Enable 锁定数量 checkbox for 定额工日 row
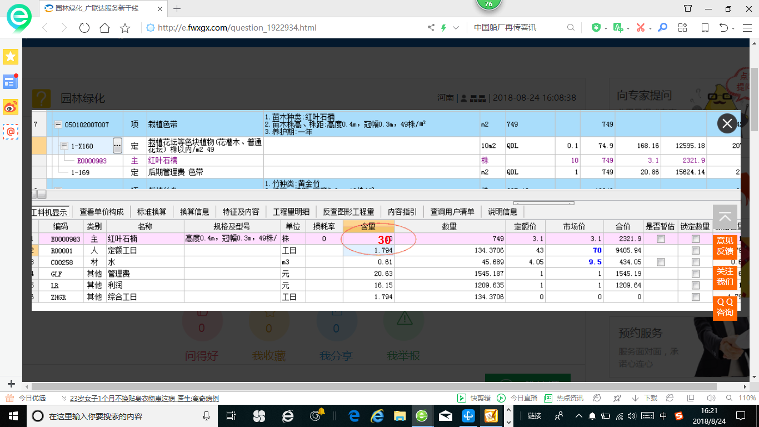The image size is (759, 427). tap(696, 250)
